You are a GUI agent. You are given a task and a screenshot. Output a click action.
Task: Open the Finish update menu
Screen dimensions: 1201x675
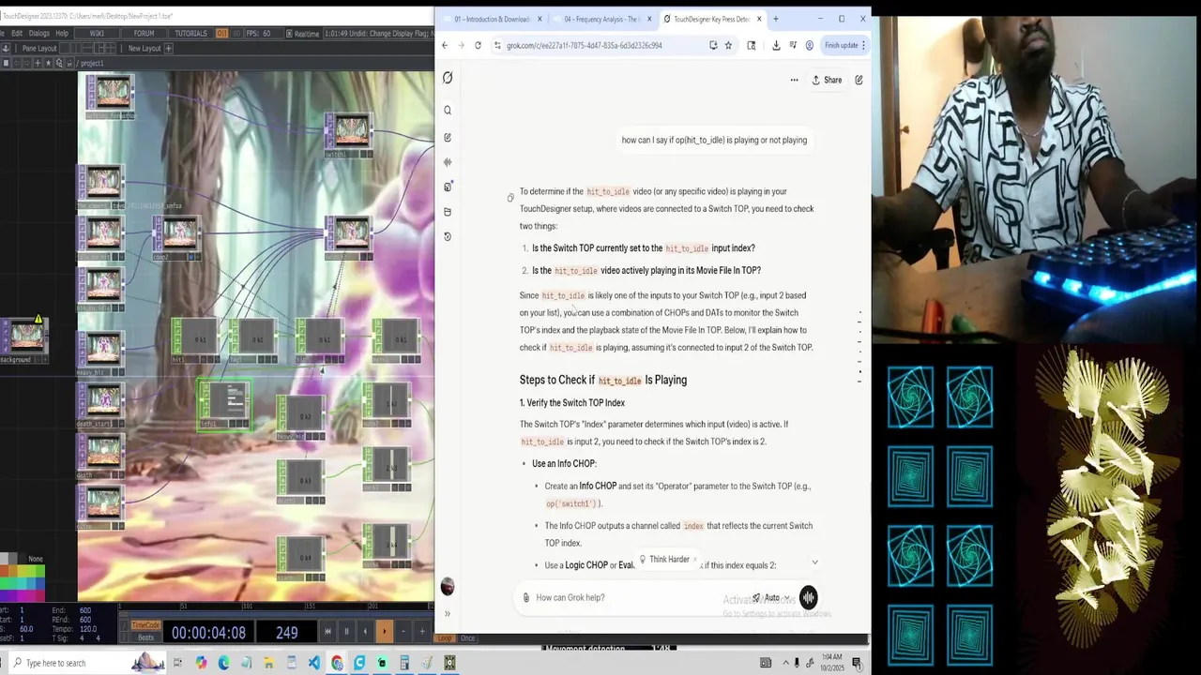tap(844, 45)
